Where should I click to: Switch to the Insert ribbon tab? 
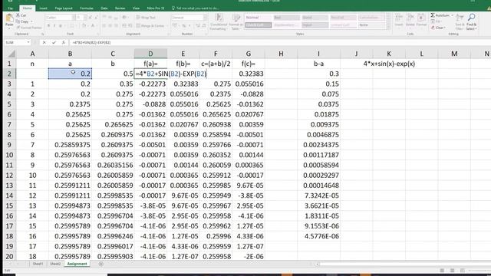click(x=44, y=8)
